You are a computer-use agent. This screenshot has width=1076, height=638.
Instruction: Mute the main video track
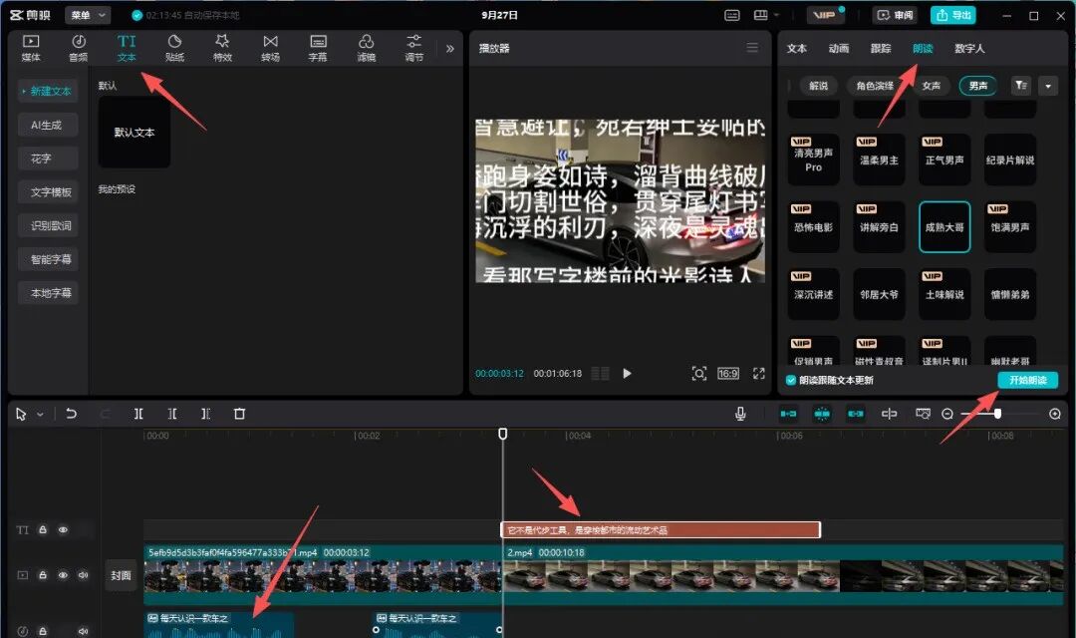83,575
